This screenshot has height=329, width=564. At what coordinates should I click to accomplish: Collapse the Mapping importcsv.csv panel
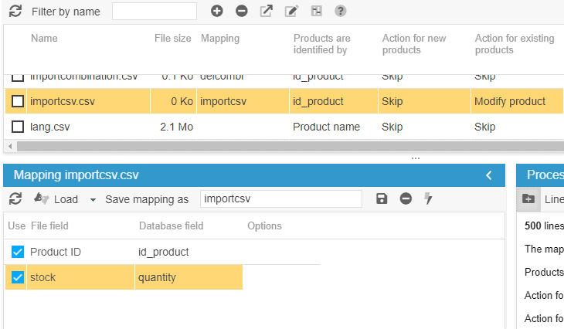pyautogui.click(x=488, y=176)
